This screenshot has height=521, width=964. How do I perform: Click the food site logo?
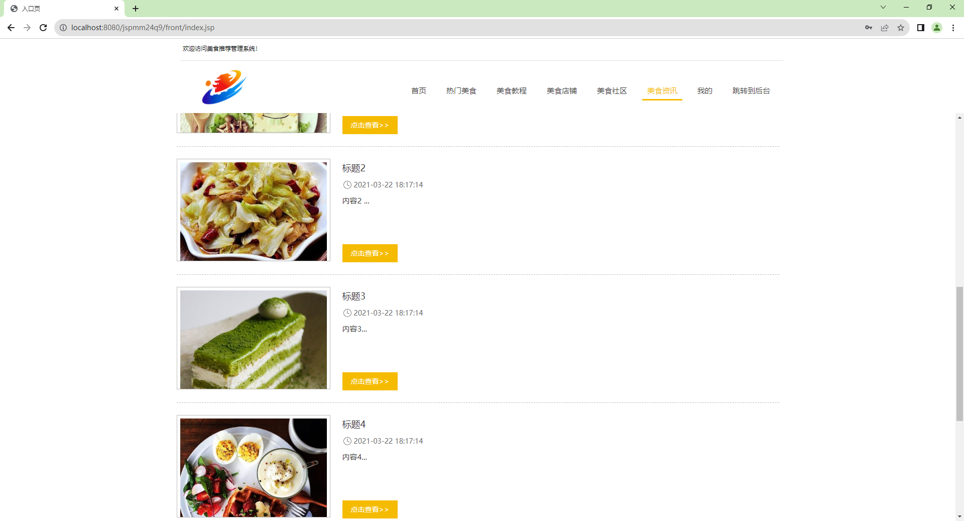(223, 86)
